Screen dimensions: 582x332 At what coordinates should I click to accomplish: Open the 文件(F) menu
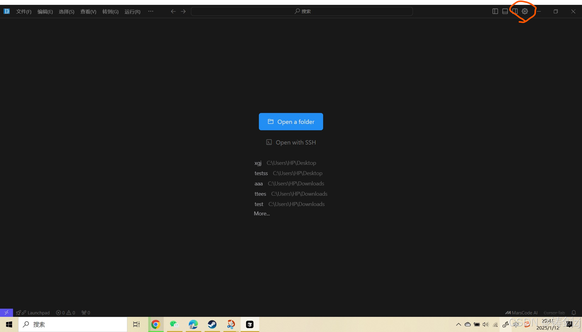click(24, 12)
